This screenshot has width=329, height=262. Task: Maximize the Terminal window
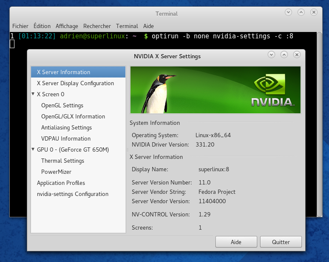point(301,12)
